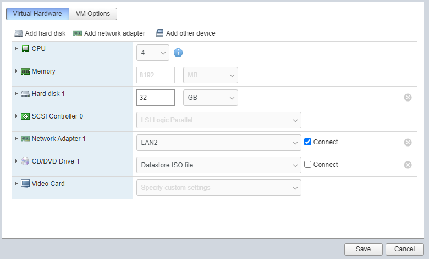Uncheck Connect for Network Adapter 1
This screenshot has height=259, width=429.
(308, 142)
